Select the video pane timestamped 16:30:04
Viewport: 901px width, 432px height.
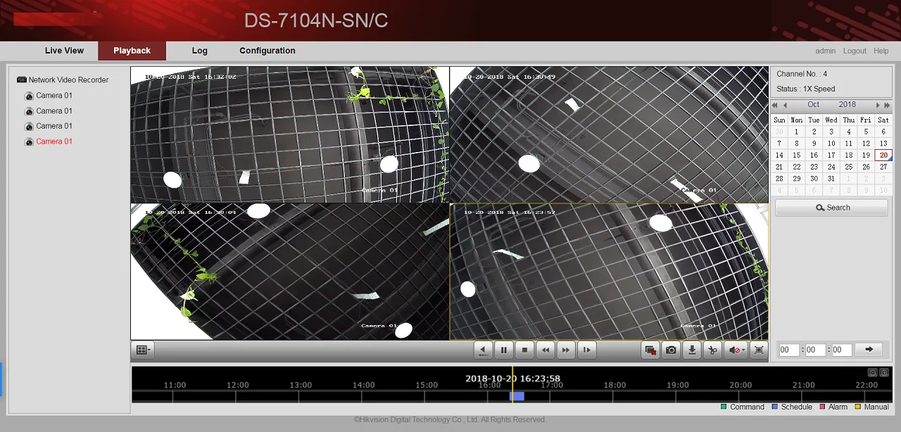(x=289, y=272)
